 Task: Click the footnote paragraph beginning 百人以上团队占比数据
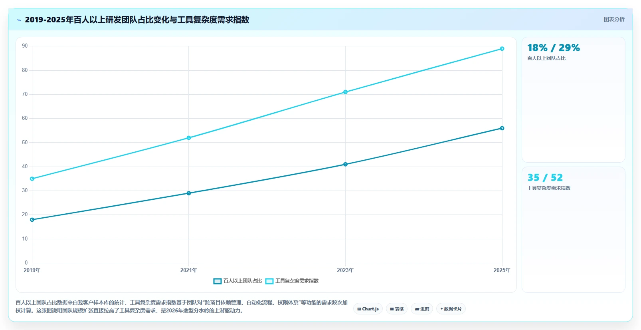[x=182, y=306]
